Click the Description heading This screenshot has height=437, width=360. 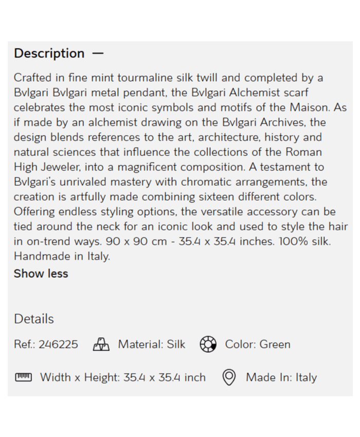point(49,53)
